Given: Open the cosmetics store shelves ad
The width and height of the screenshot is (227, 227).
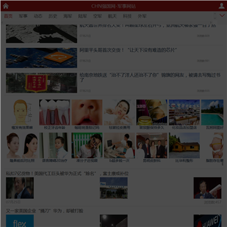Looking at the screenshot, I should tap(184, 112).
